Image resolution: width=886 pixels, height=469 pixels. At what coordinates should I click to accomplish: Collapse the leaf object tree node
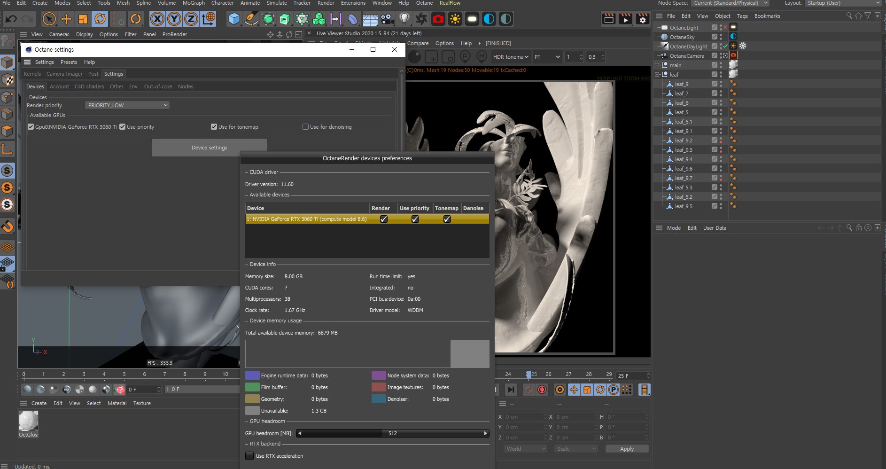click(657, 75)
